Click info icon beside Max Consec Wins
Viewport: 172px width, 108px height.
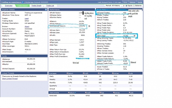pyautogui.click(x=97, y=51)
